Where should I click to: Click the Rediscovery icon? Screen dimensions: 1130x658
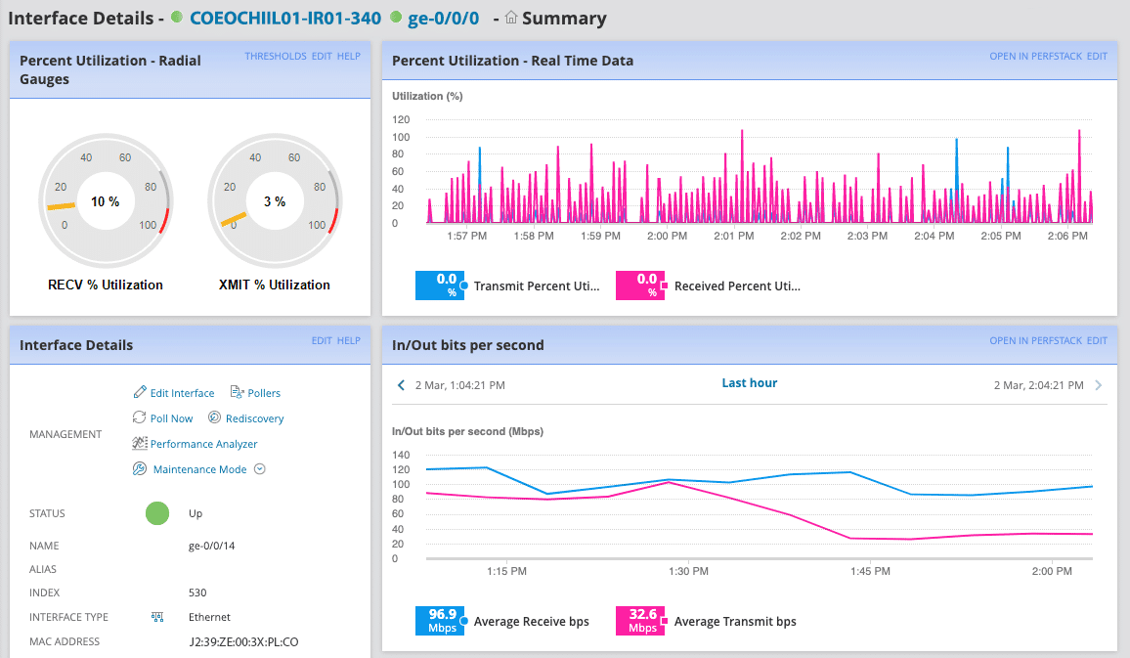214,417
